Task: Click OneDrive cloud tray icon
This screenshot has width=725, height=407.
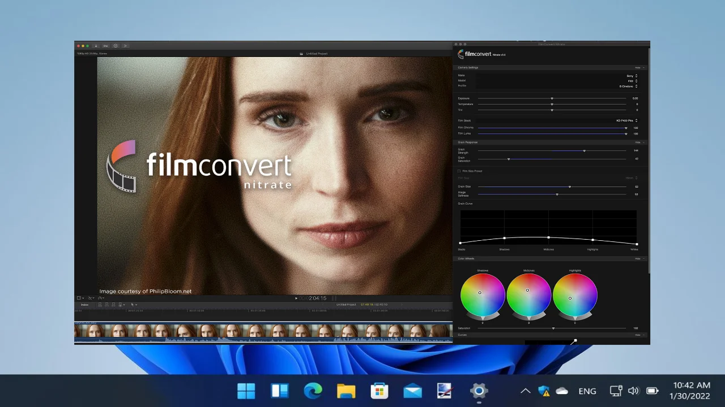Action: tap(562, 391)
